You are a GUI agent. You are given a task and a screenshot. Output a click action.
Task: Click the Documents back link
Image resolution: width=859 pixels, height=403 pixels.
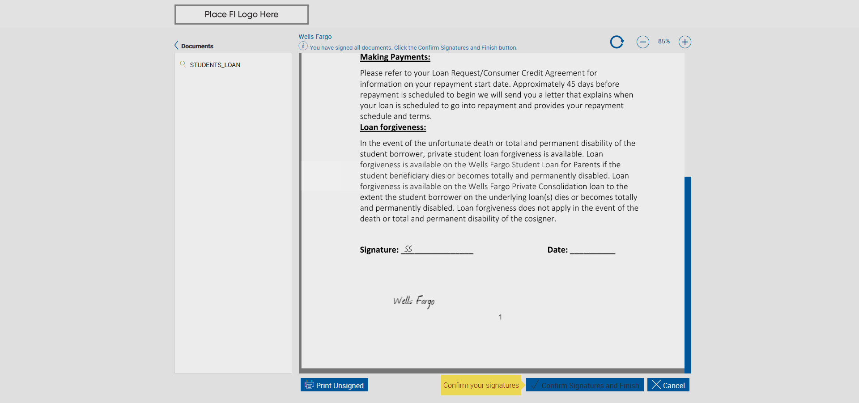(x=197, y=46)
